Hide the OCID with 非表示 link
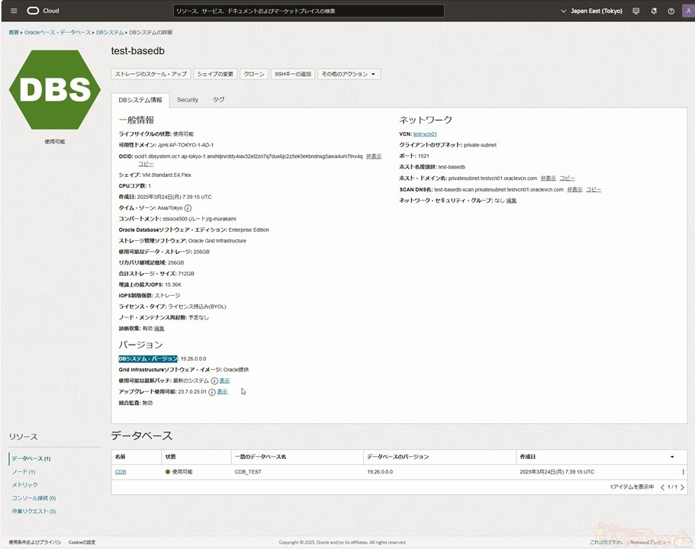The image size is (695, 549). point(374,156)
